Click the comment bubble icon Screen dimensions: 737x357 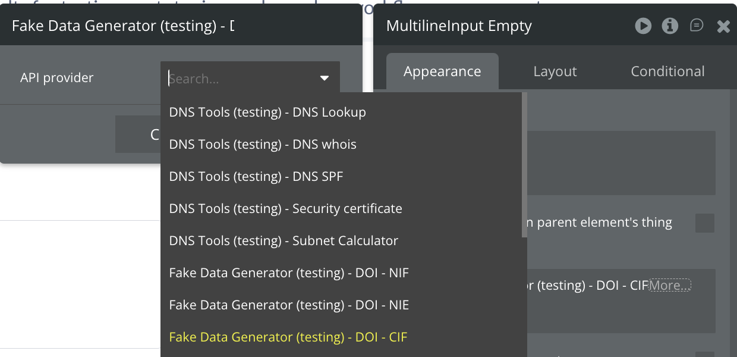coord(697,26)
